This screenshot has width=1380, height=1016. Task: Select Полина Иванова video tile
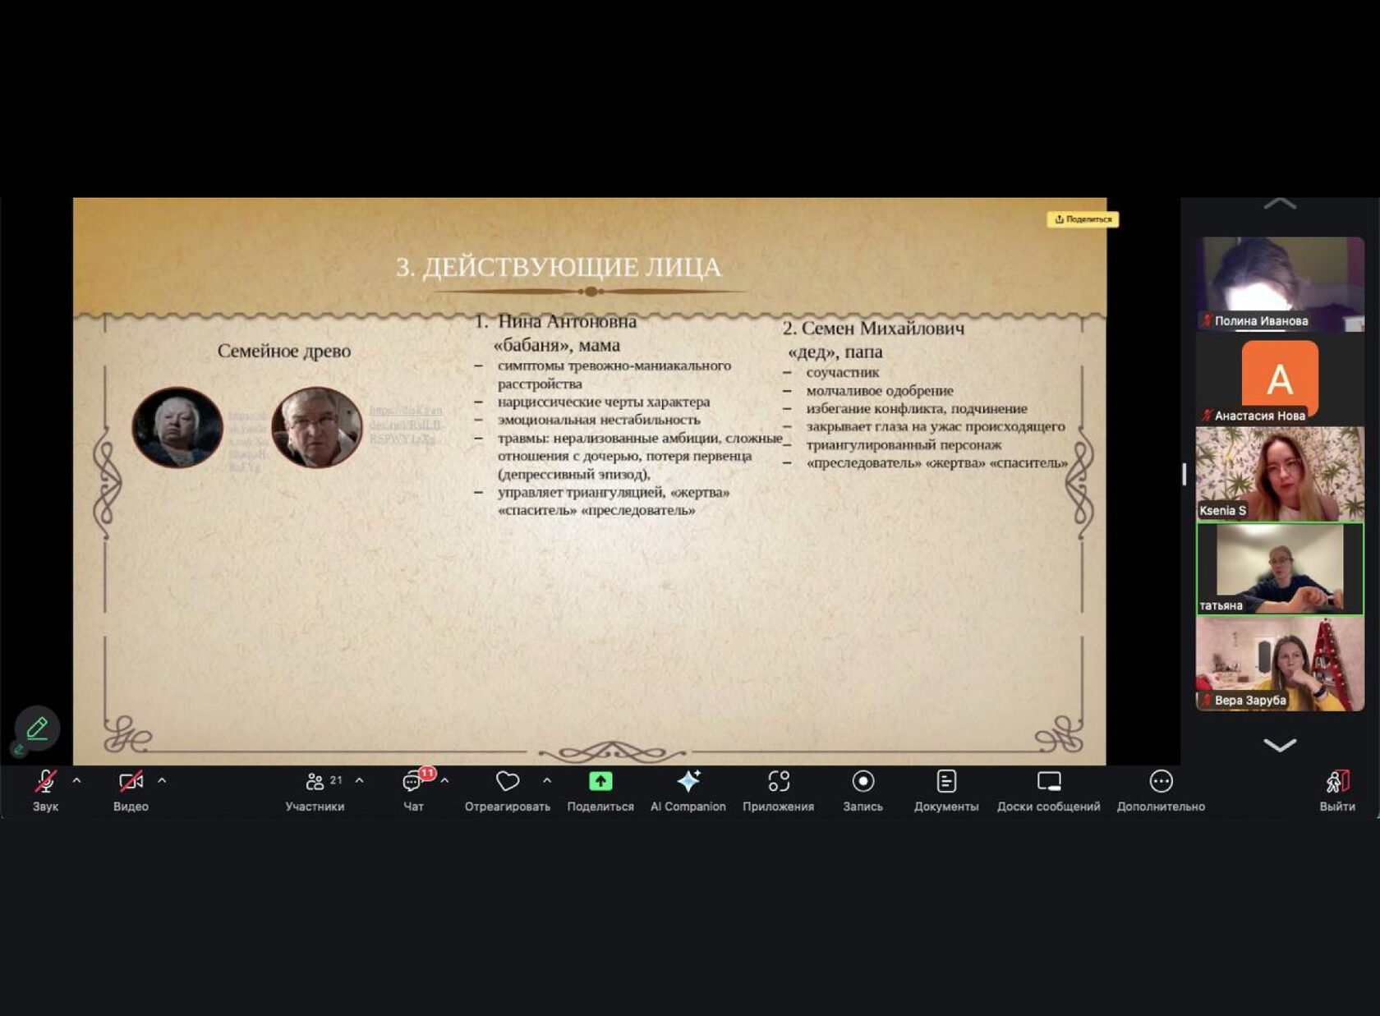[x=1280, y=284]
